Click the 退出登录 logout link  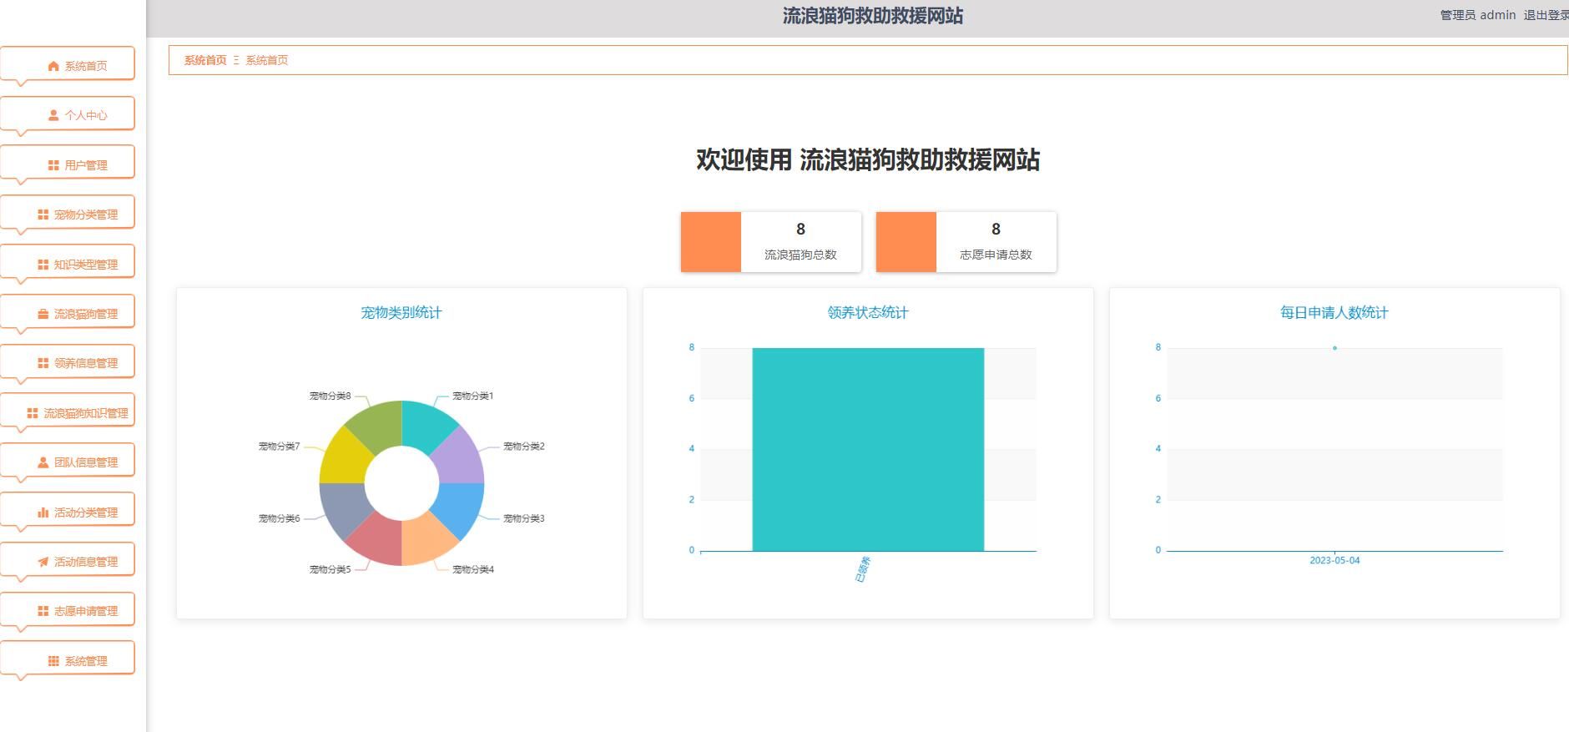coord(1545,15)
